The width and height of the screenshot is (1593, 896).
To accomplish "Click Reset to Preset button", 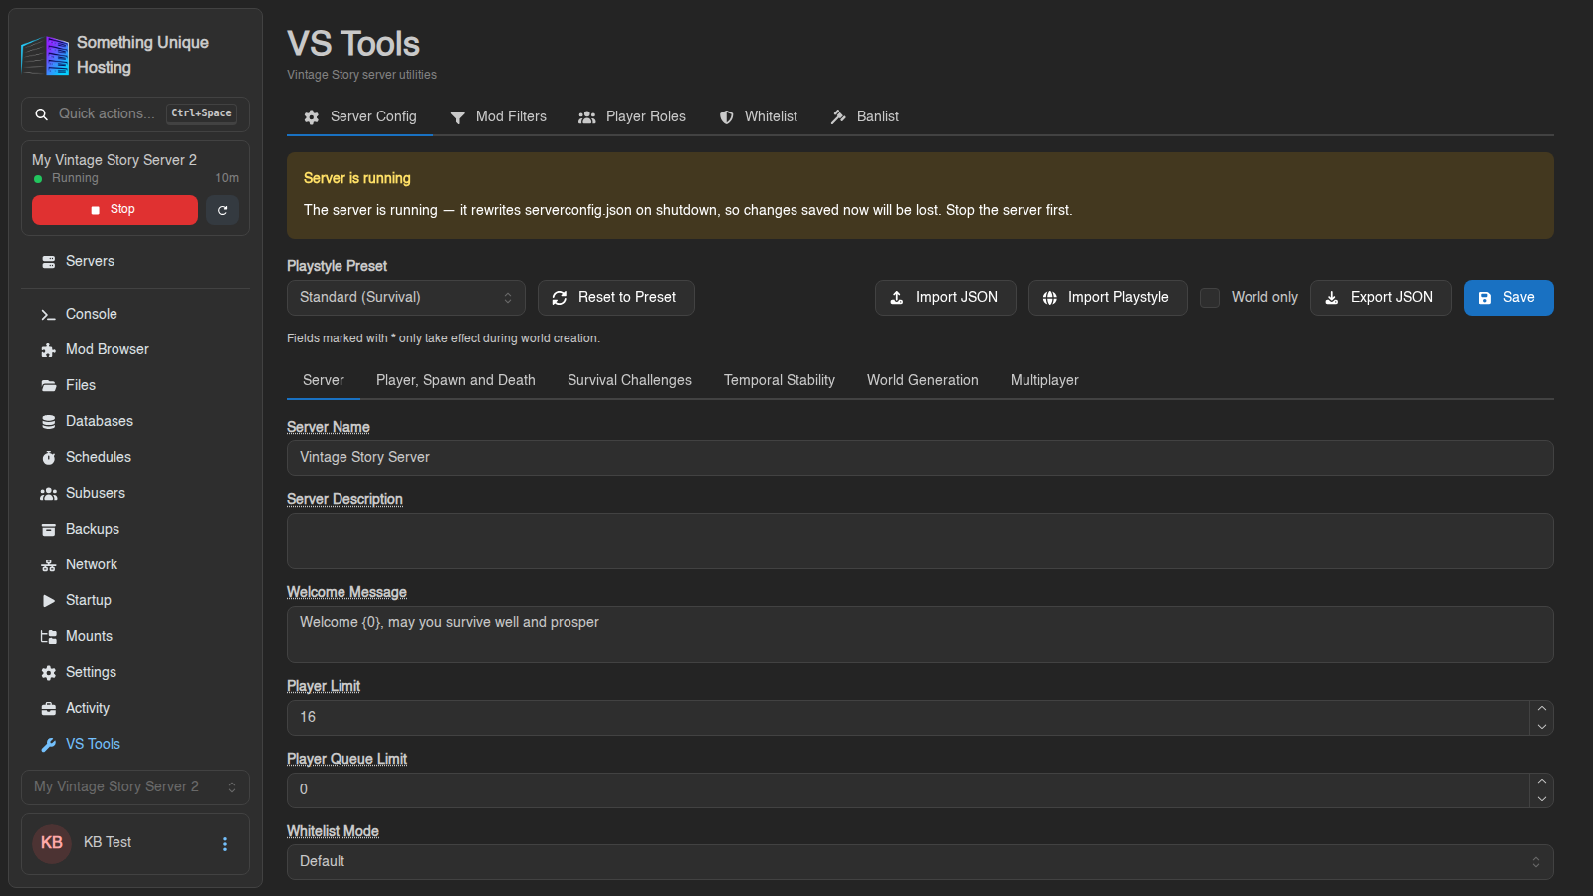I will pyautogui.click(x=616, y=298).
